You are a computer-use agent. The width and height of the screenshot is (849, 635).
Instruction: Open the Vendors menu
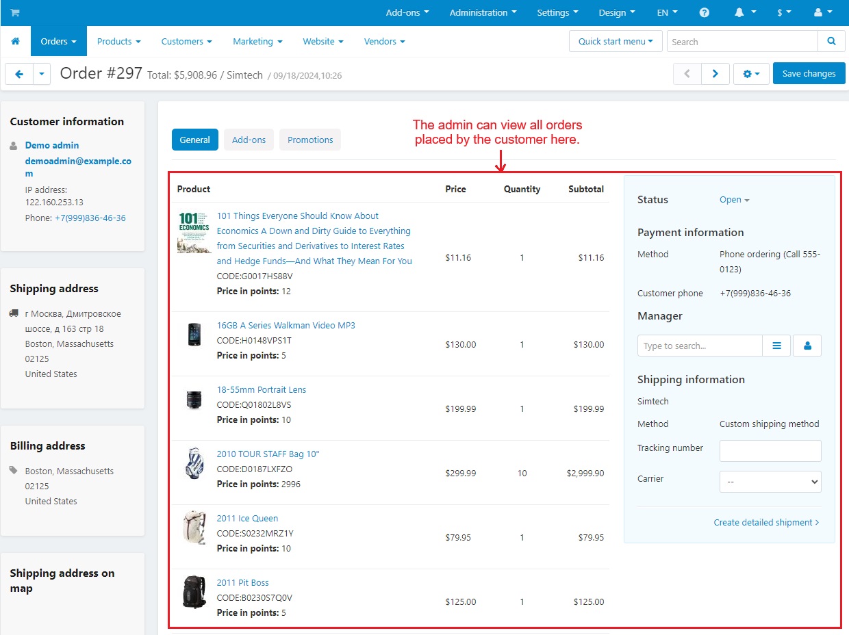tap(385, 42)
